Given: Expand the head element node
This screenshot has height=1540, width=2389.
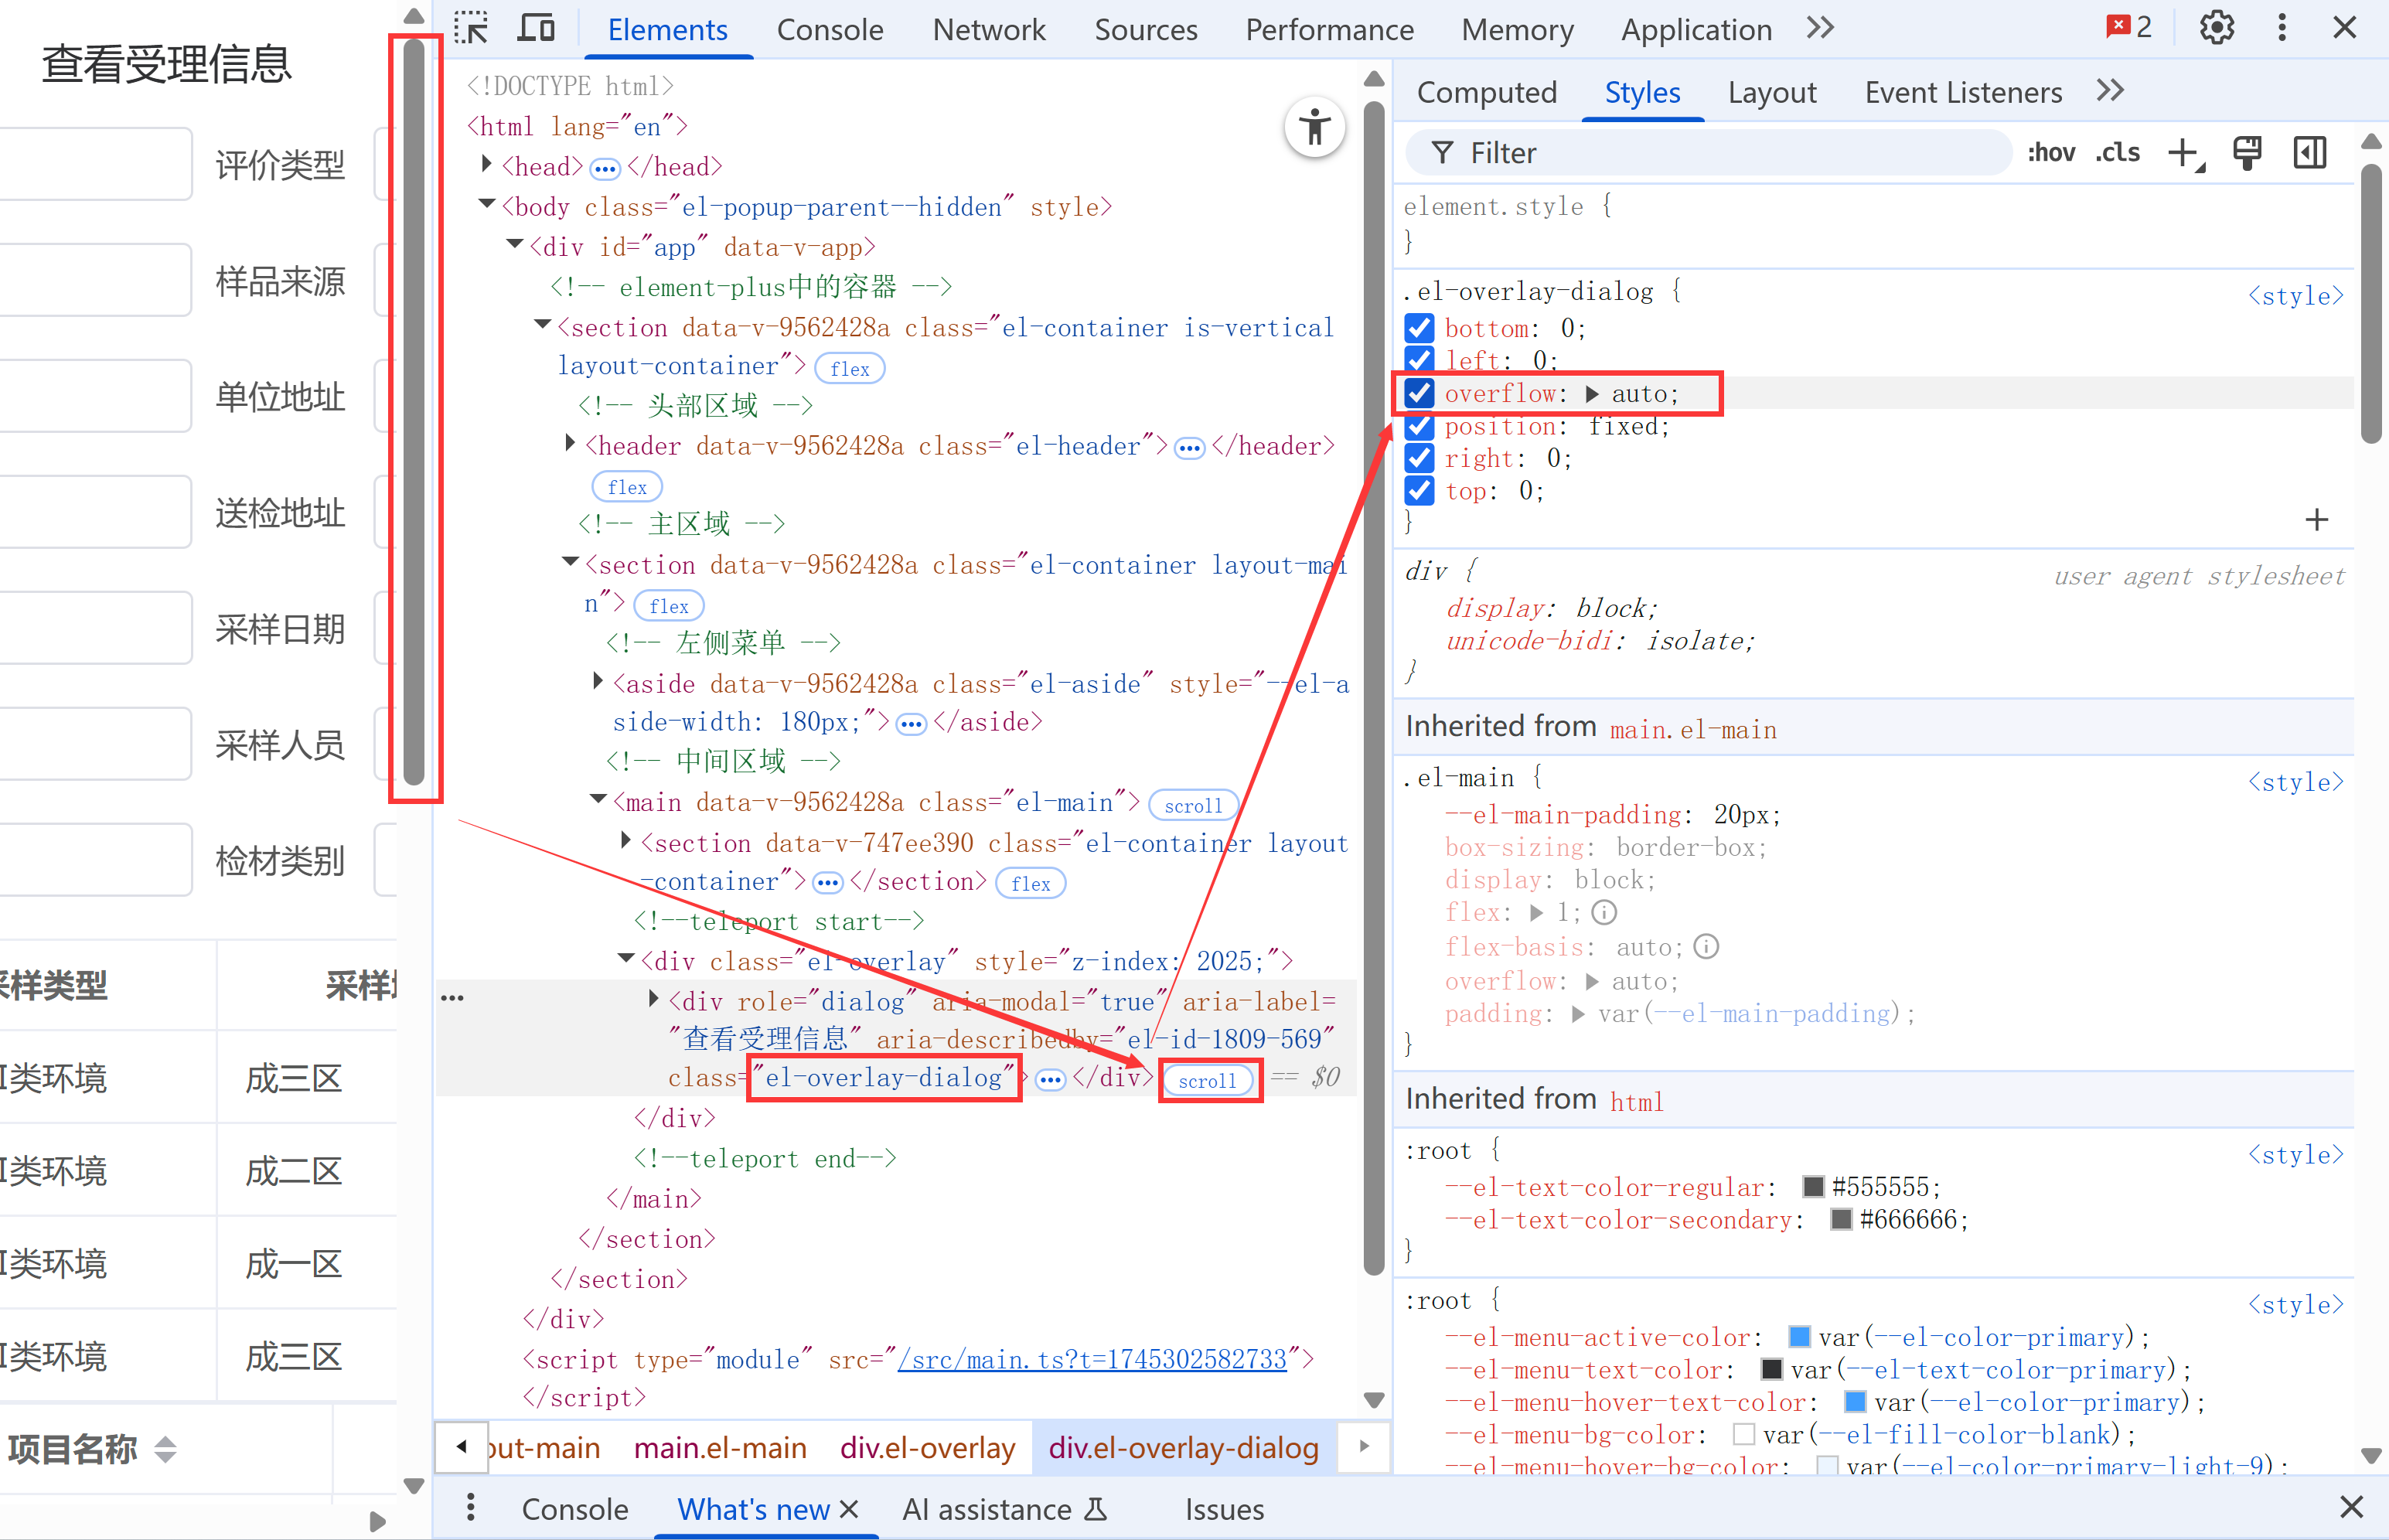Looking at the screenshot, I should 487,164.
